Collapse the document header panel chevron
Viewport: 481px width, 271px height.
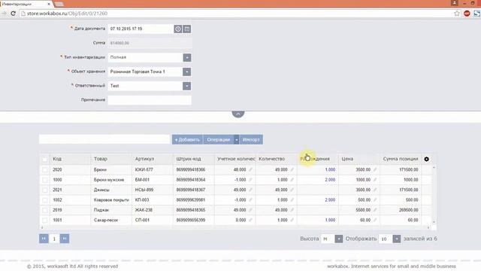point(238,114)
